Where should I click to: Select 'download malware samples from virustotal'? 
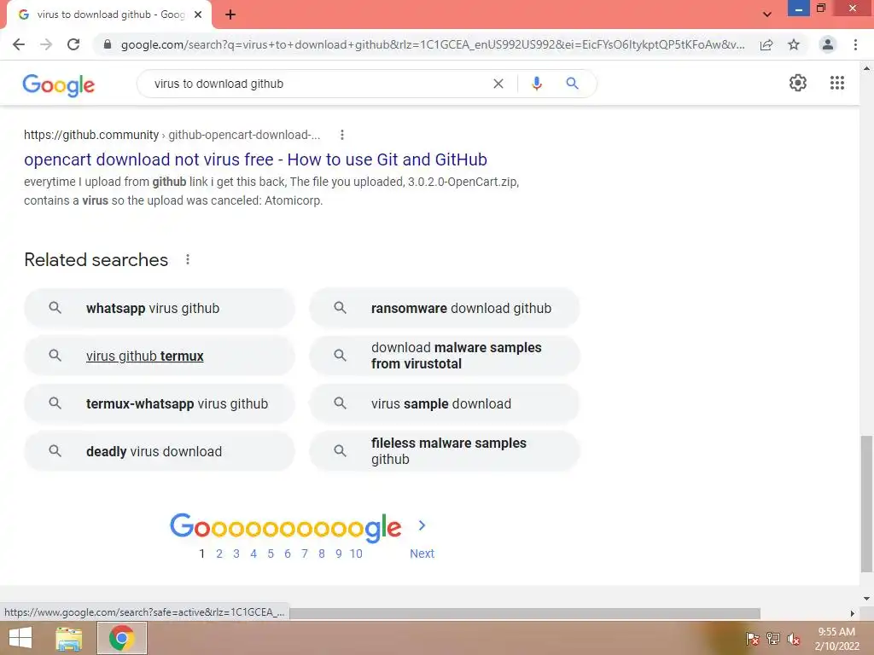pos(445,356)
